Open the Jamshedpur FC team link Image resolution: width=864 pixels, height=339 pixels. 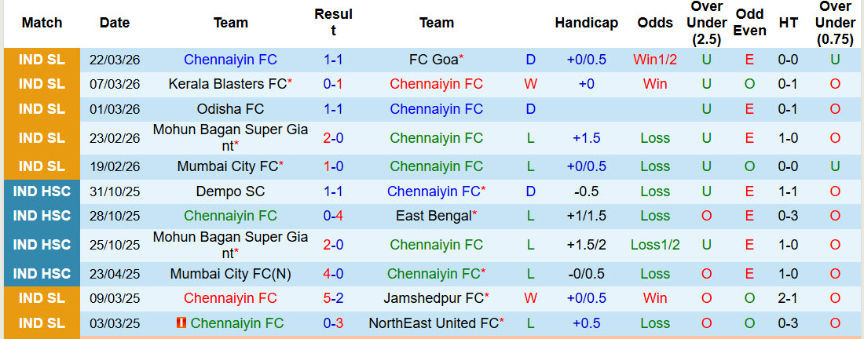pyautogui.click(x=434, y=298)
